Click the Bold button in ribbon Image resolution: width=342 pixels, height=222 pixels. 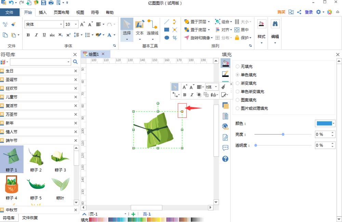pos(28,35)
